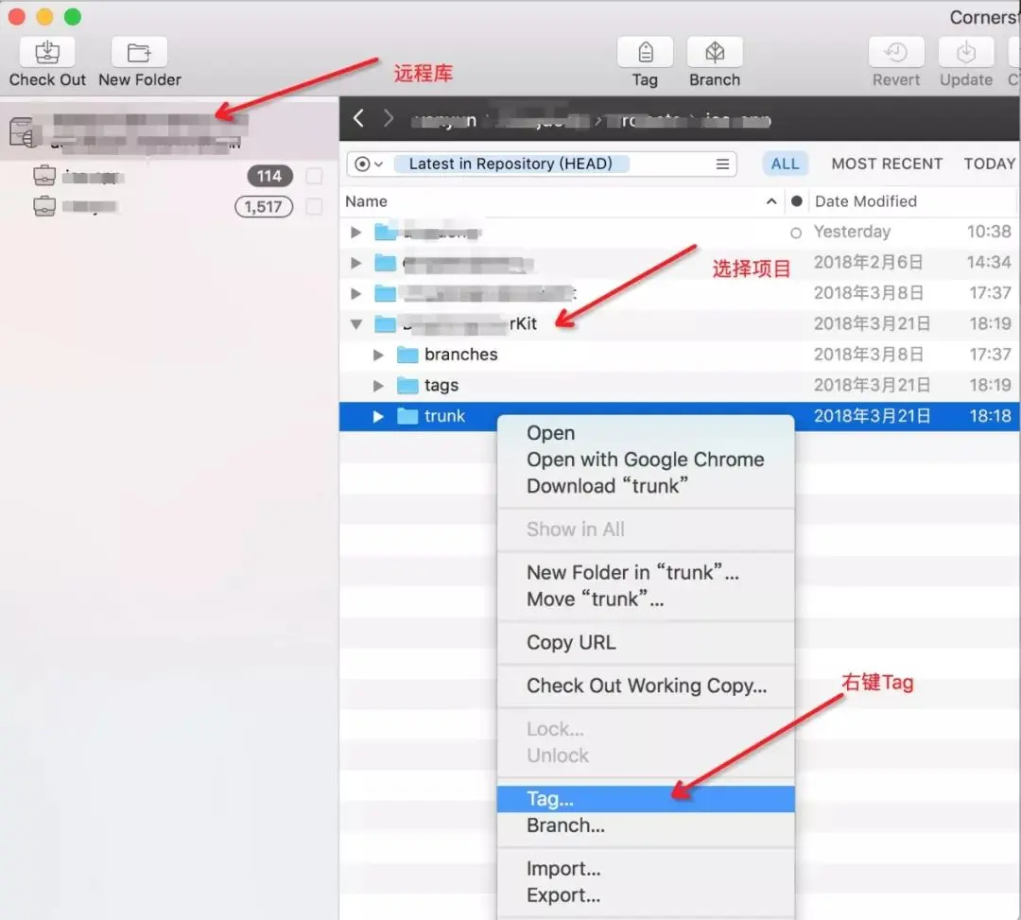Click the Yesterday date cell
Screen dimensions: 1021x920
coord(852,232)
